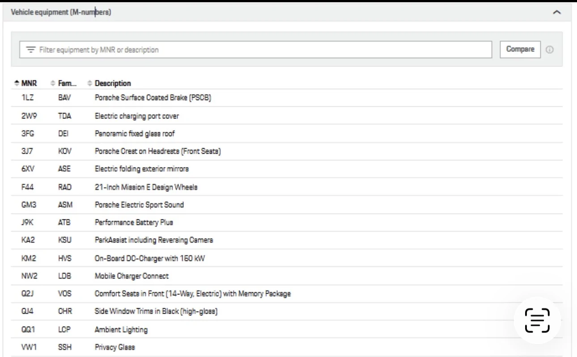Tap the text scan floating icon
The image size is (577, 357).
tap(537, 320)
